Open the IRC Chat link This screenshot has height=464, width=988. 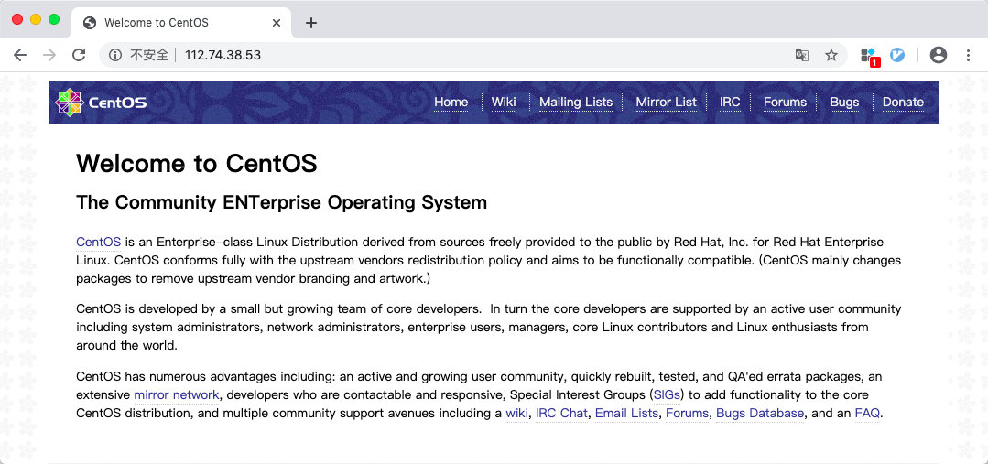pyautogui.click(x=561, y=414)
